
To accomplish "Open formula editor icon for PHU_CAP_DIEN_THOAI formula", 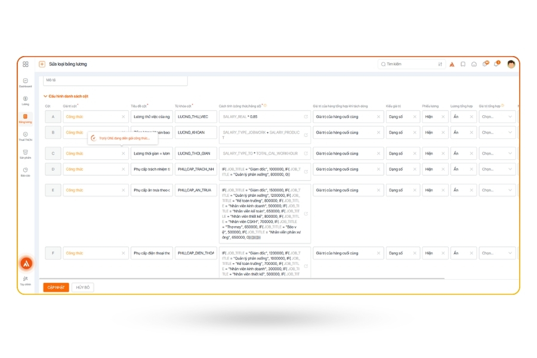I will pyautogui.click(x=306, y=266).
